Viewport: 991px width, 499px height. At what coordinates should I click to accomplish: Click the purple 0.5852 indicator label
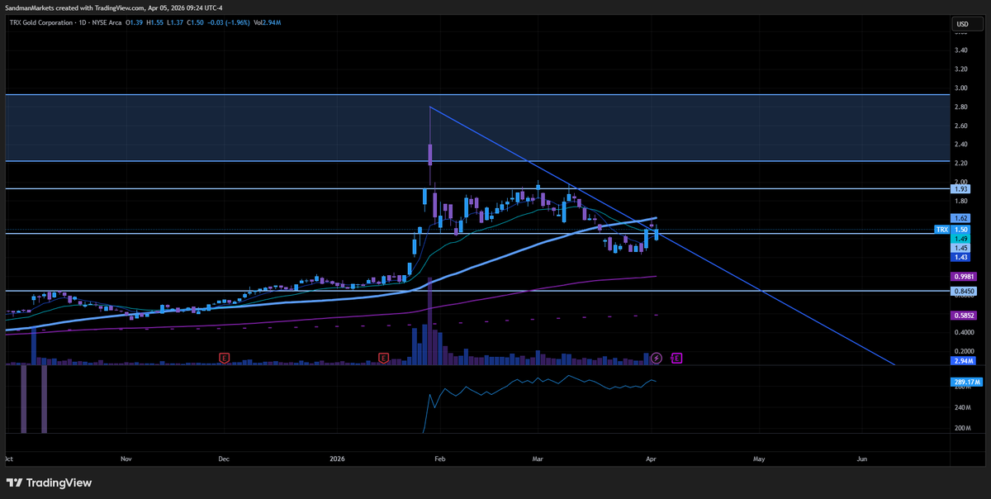click(964, 315)
